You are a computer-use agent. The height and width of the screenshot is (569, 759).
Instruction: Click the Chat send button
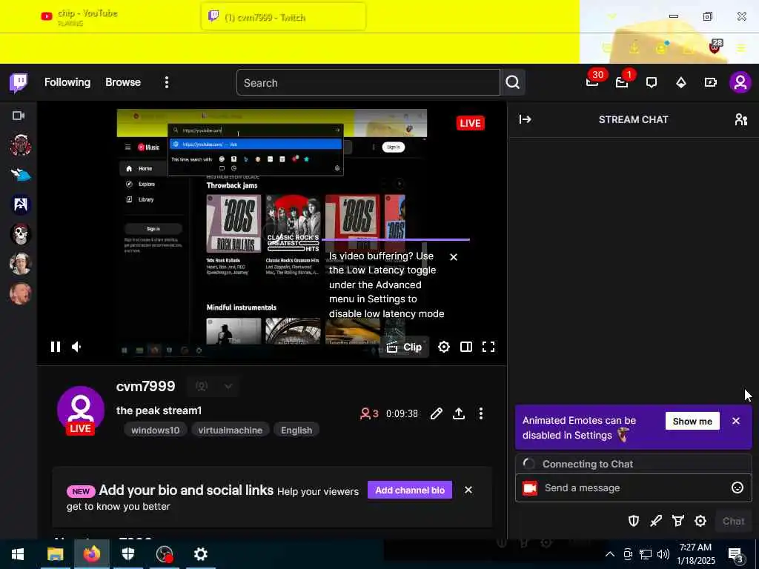pyautogui.click(x=733, y=521)
